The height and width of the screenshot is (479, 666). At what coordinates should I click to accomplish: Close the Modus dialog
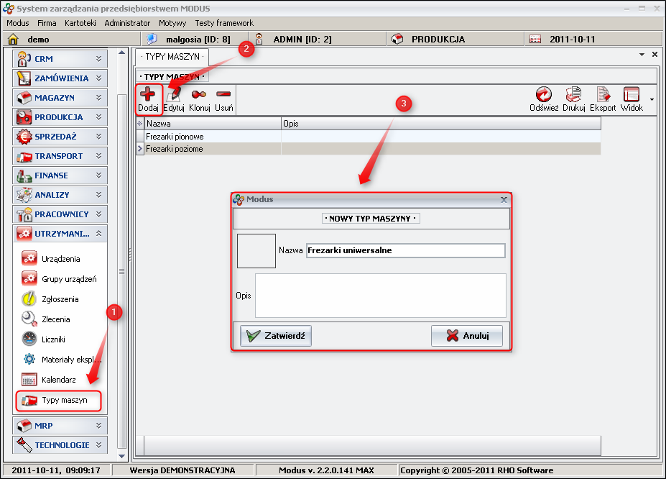pos(504,199)
